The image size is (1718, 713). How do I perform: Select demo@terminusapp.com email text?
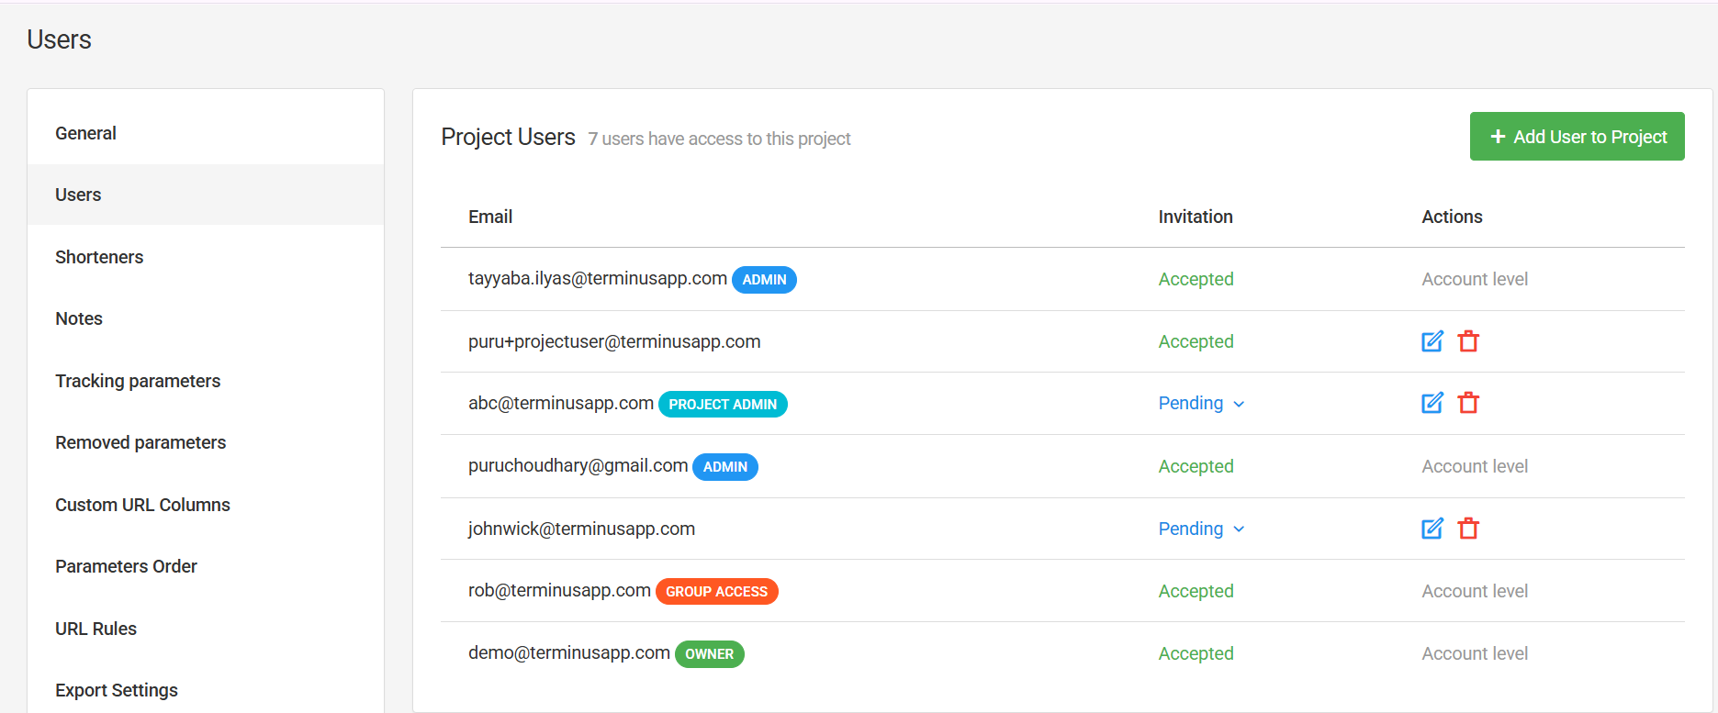(569, 652)
